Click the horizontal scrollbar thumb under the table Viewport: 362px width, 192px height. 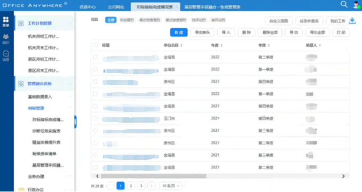tap(154, 176)
